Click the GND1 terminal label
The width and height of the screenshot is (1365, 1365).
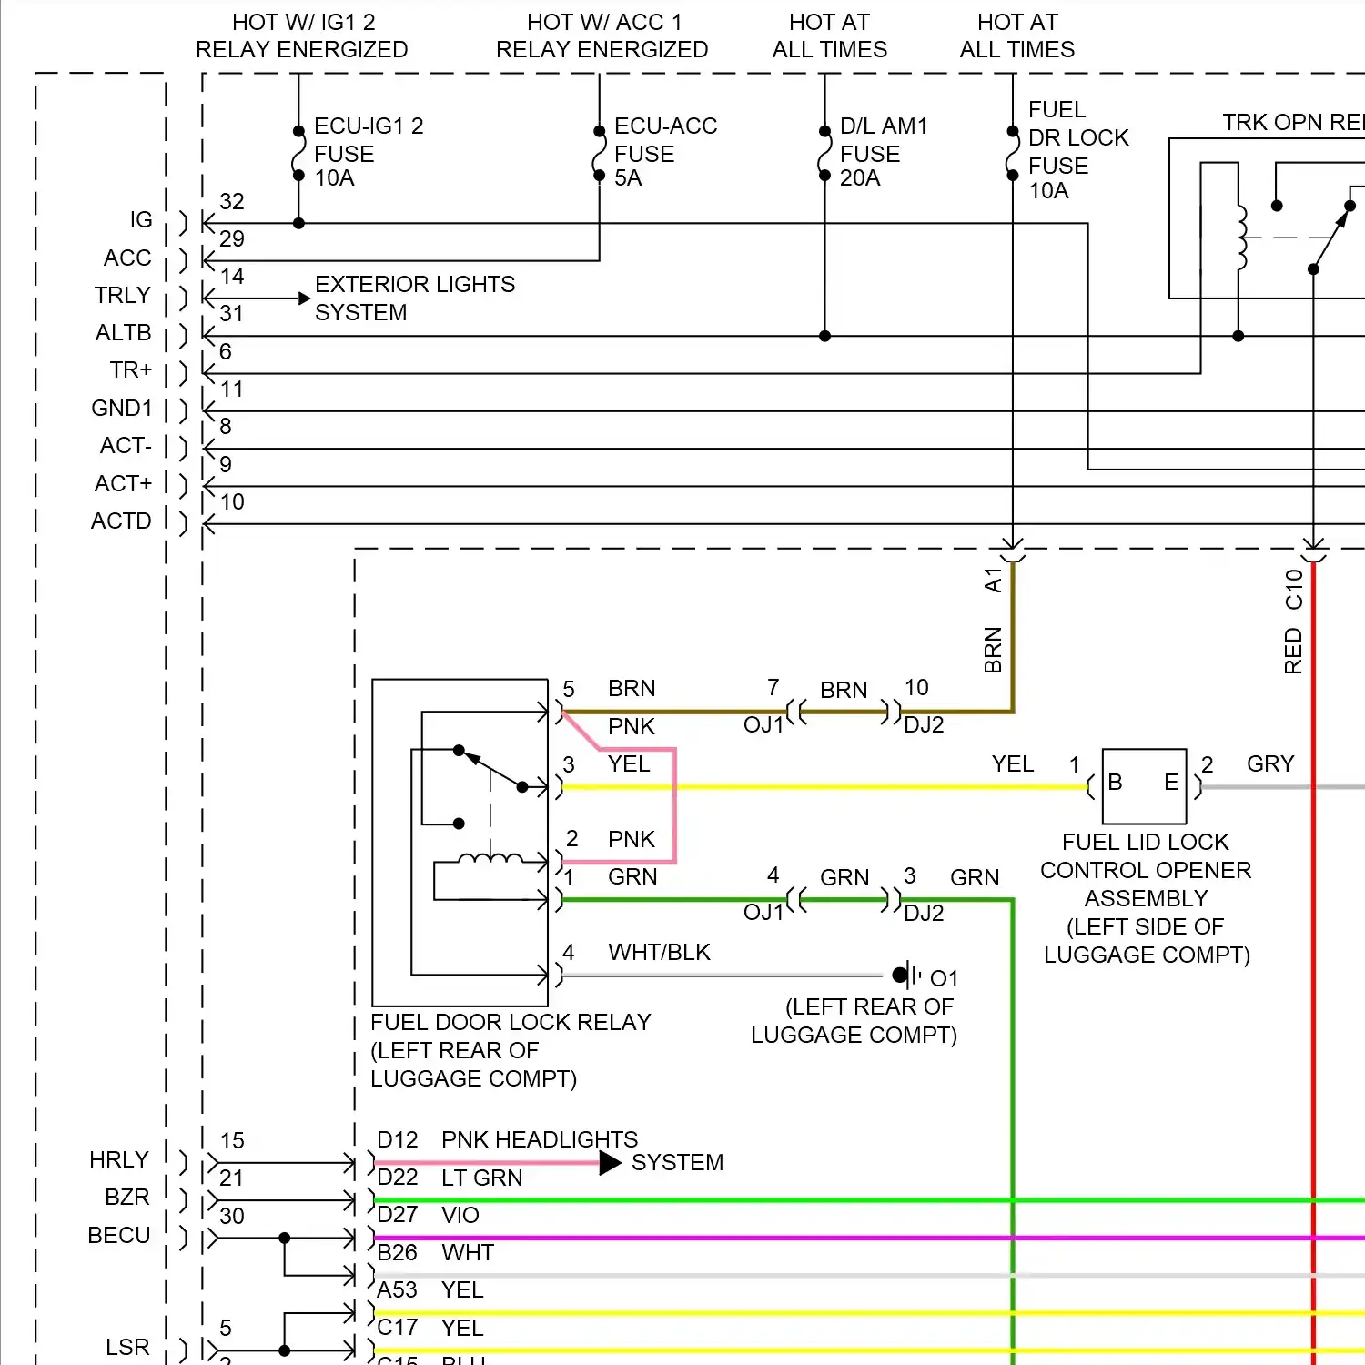[121, 409]
